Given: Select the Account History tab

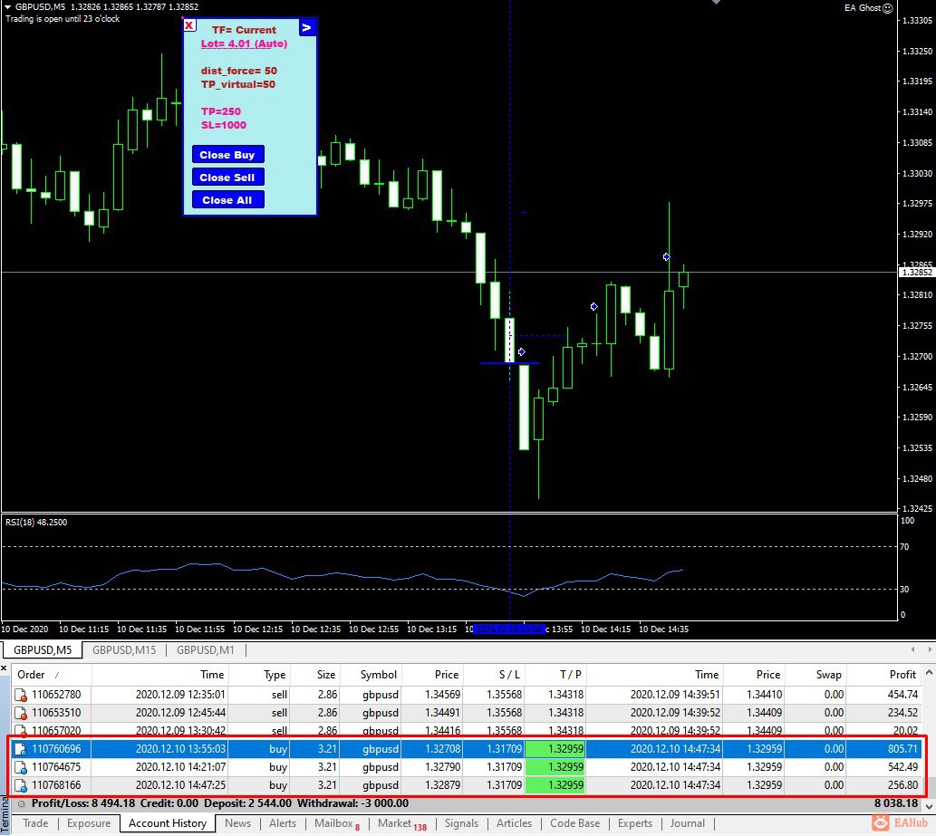Looking at the screenshot, I should tap(168, 823).
